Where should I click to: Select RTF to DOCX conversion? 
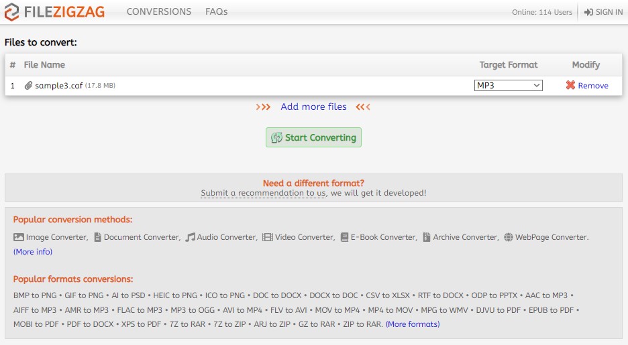(x=441, y=295)
